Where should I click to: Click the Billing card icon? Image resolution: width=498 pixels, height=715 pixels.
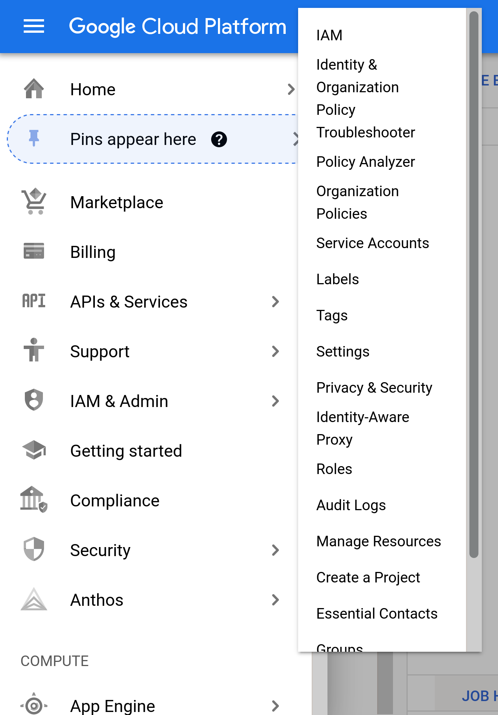coord(34,252)
